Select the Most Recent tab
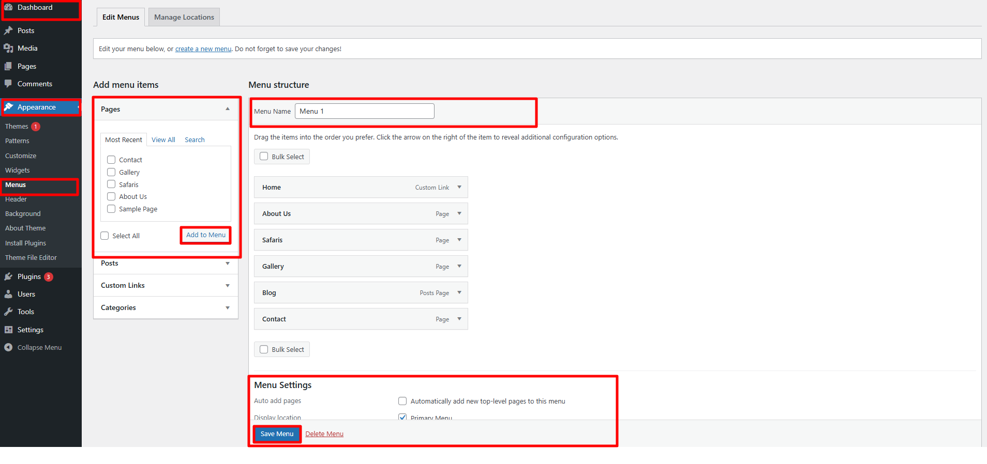 (x=124, y=140)
